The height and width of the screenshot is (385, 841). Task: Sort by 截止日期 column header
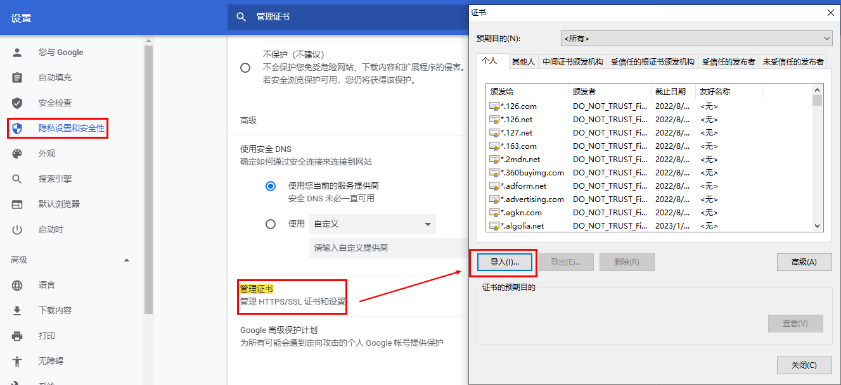(673, 92)
